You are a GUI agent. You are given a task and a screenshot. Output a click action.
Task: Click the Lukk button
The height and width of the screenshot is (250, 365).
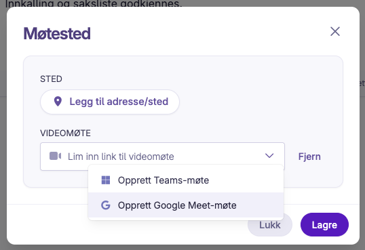[x=270, y=225]
